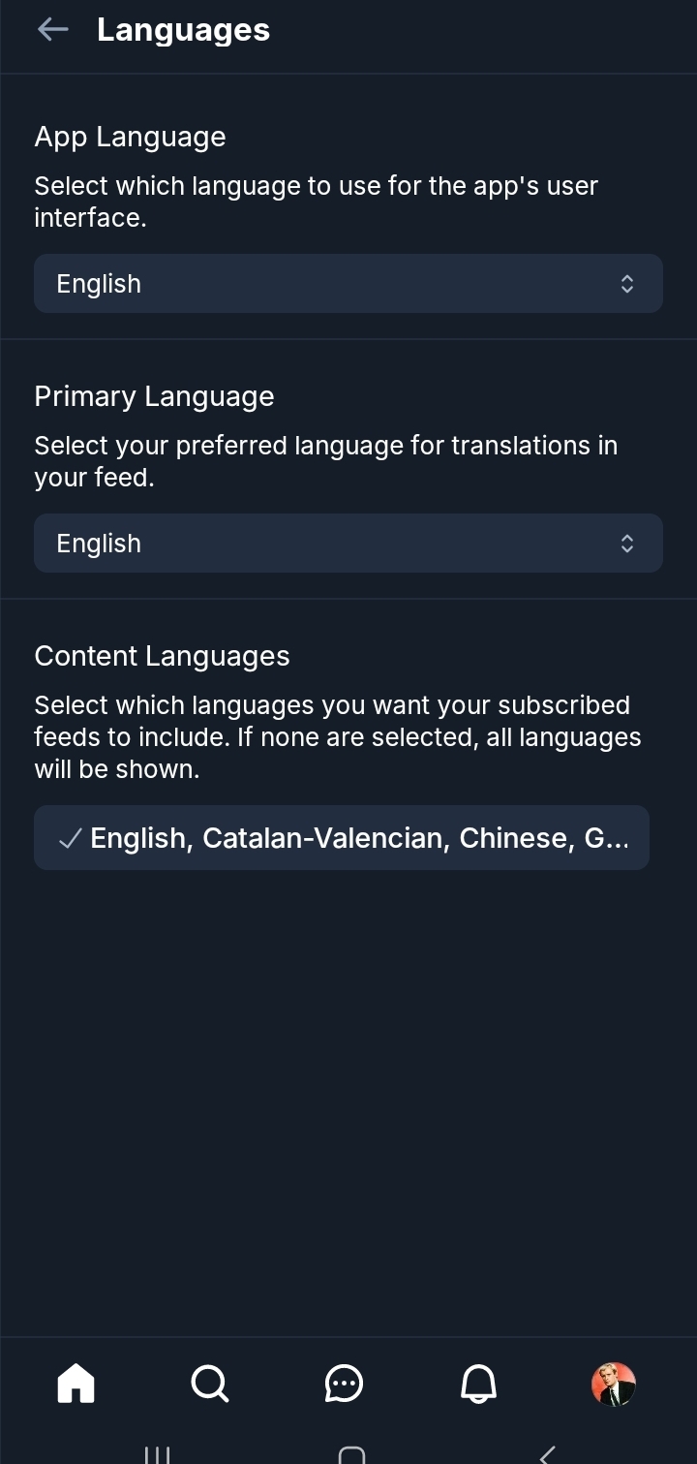697x1464 pixels.
Task: Open profile via avatar picture
Action: click(613, 1383)
